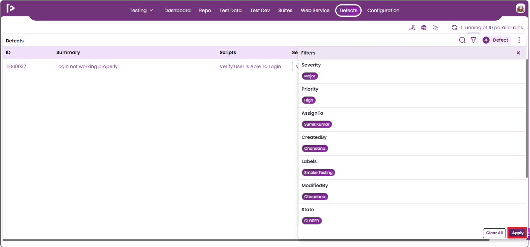The height and width of the screenshot is (247, 530).
Task: Click the app logo at top left
Action: click(x=10, y=8)
